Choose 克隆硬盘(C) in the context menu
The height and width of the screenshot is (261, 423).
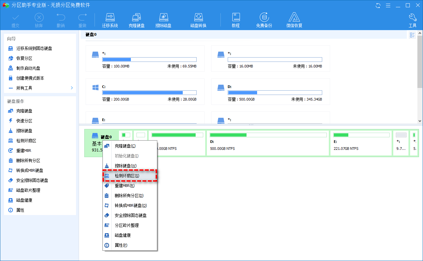130,146
